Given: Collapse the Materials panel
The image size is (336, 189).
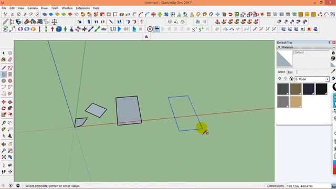Looking at the screenshot, I should (x=279, y=47).
